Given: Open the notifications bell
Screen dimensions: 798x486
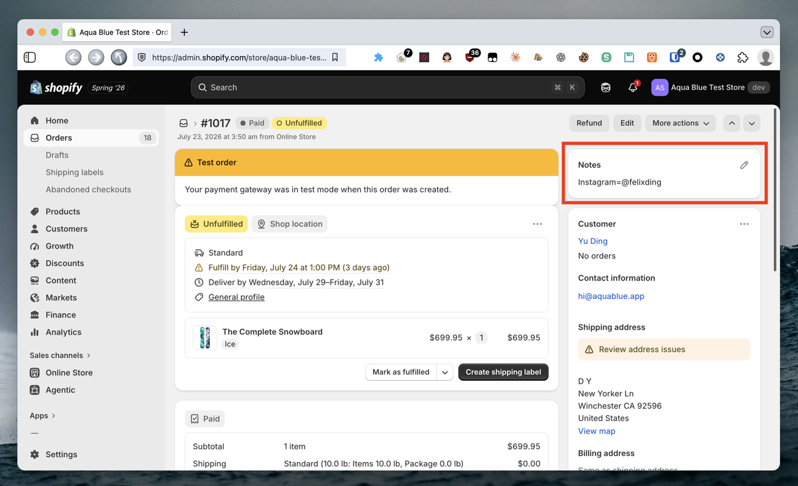Looking at the screenshot, I should tap(633, 87).
